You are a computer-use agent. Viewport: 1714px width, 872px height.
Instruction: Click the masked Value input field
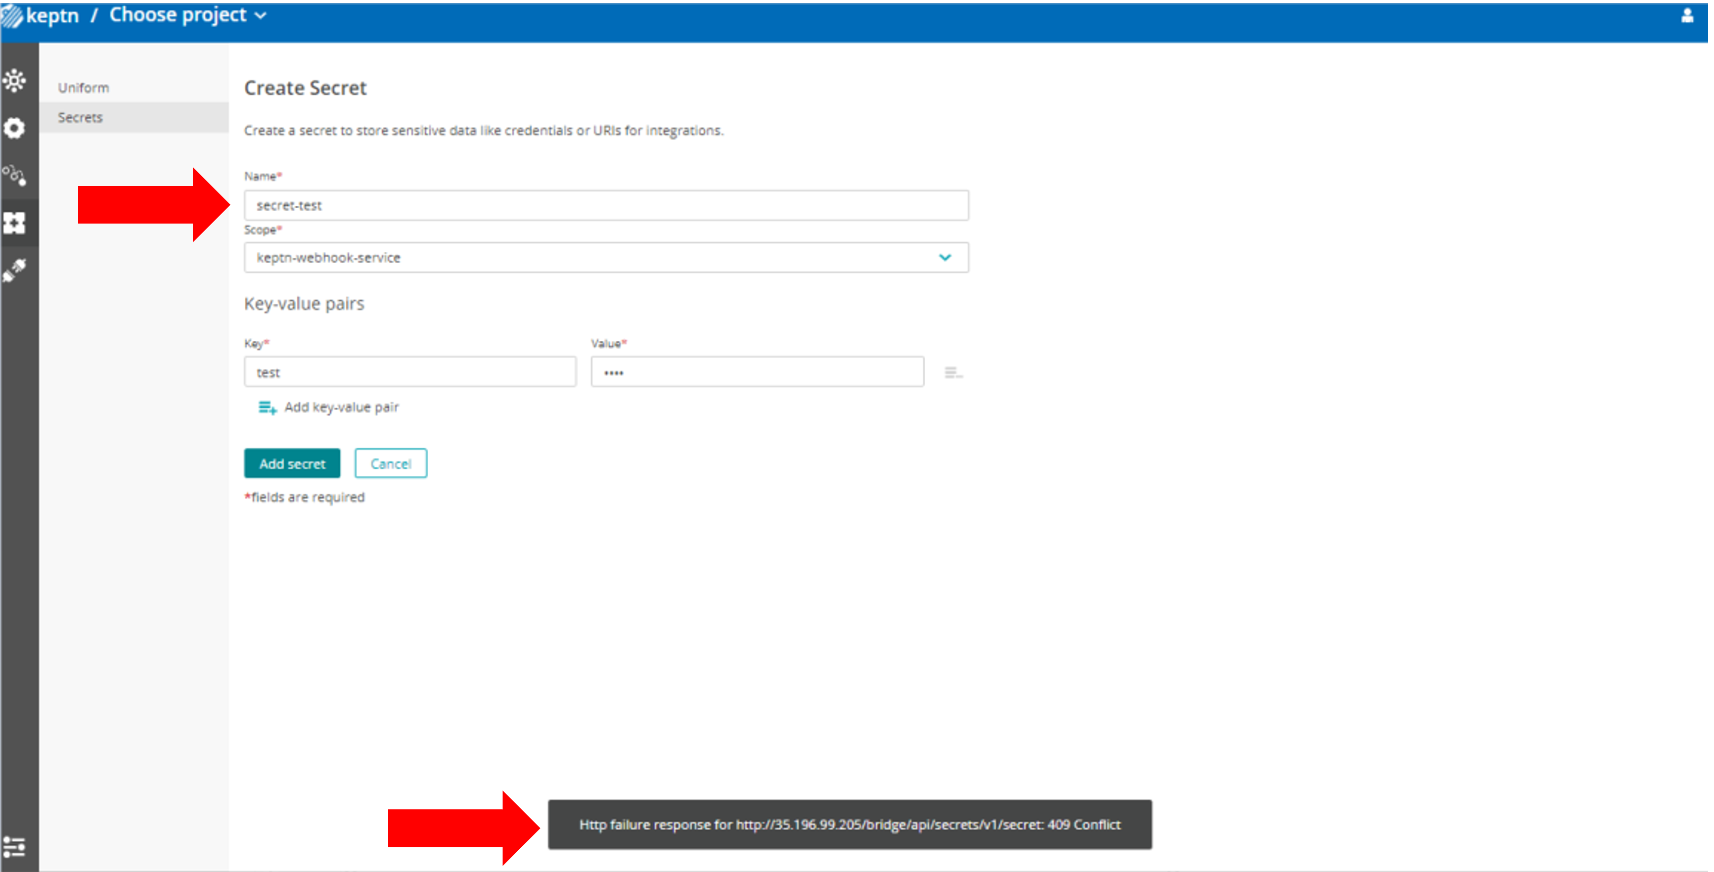tap(757, 373)
